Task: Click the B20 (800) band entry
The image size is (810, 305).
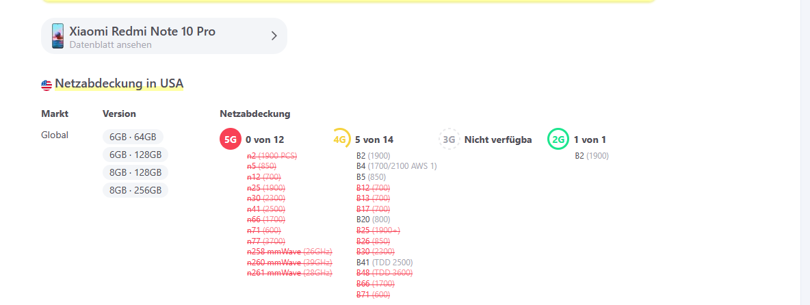Action: click(x=373, y=220)
